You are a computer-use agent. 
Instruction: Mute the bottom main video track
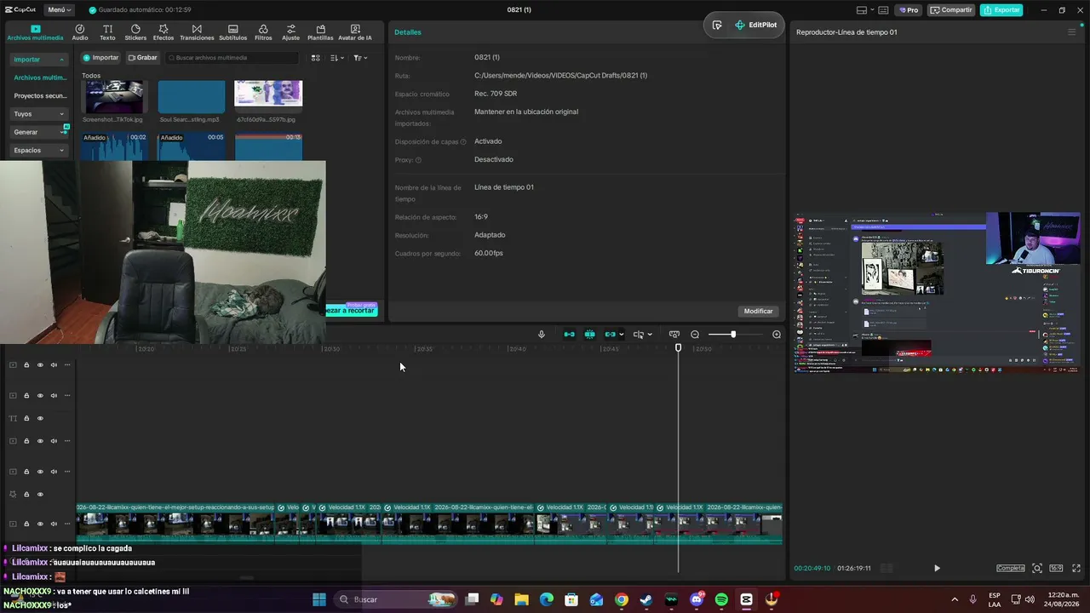tap(54, 524)
